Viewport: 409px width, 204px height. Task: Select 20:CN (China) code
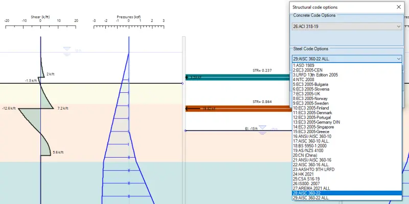[347, 156]
